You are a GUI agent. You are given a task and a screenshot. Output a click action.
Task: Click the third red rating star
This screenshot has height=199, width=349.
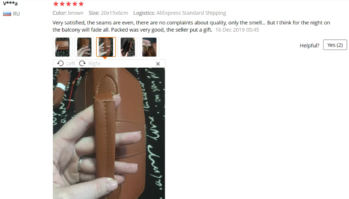click(68, 4)
